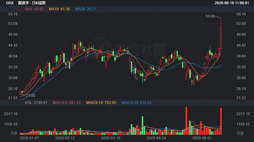Select the MAVOL5: 891.23 label
254x142 pixels.
[x=67, y=103]
